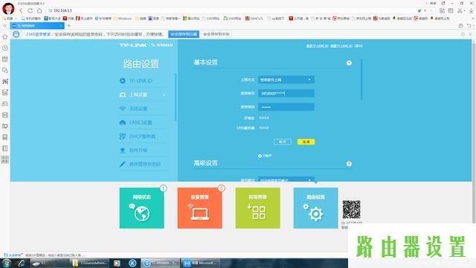Image resolution: width=476 pixels, height=268 pixels.
Task: Click the media player taskbar icon
Action: click(x=117, y=263)
